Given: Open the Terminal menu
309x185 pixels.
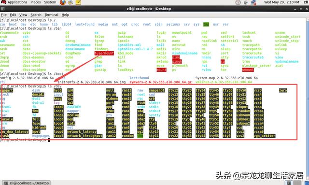Looking at the screenshot, I should 51,15.
